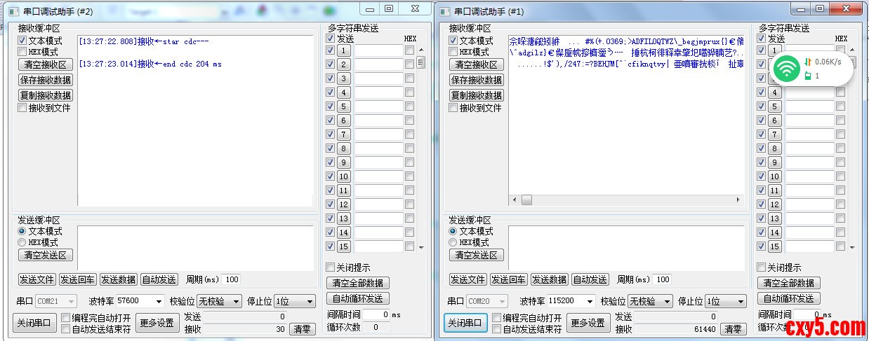Enable 接收到文件 checkbox in window #2

tap(22, 108)
